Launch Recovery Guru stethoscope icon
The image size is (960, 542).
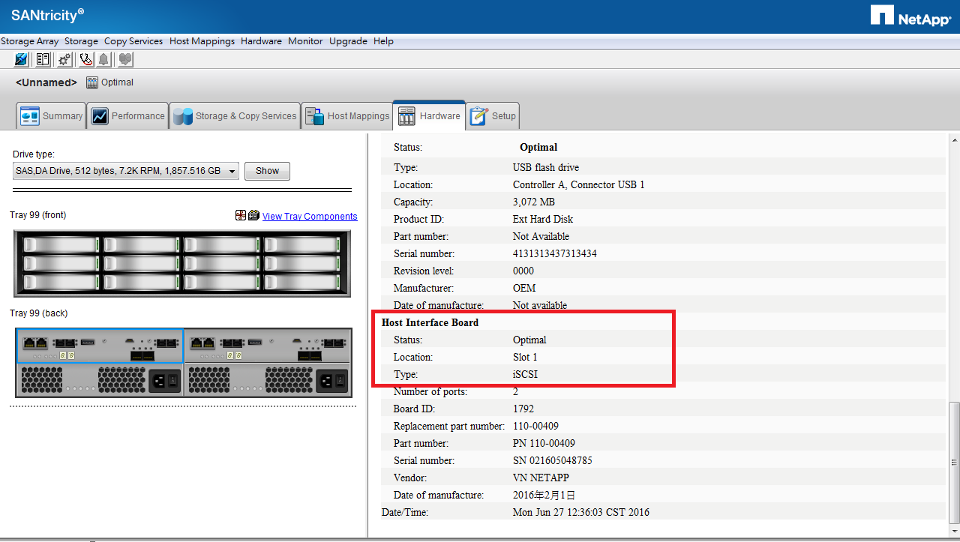[x=86, y=59]
